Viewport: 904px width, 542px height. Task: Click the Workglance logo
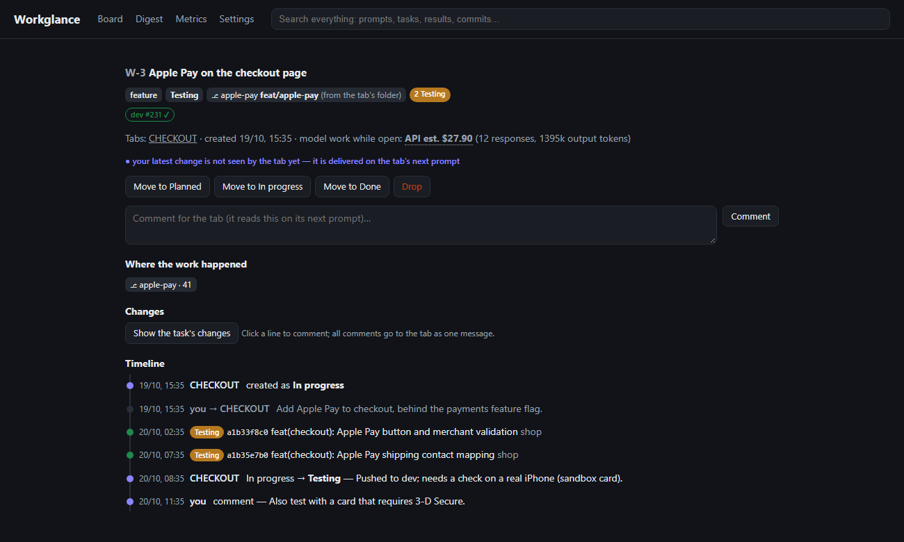(x=47, y=19)
